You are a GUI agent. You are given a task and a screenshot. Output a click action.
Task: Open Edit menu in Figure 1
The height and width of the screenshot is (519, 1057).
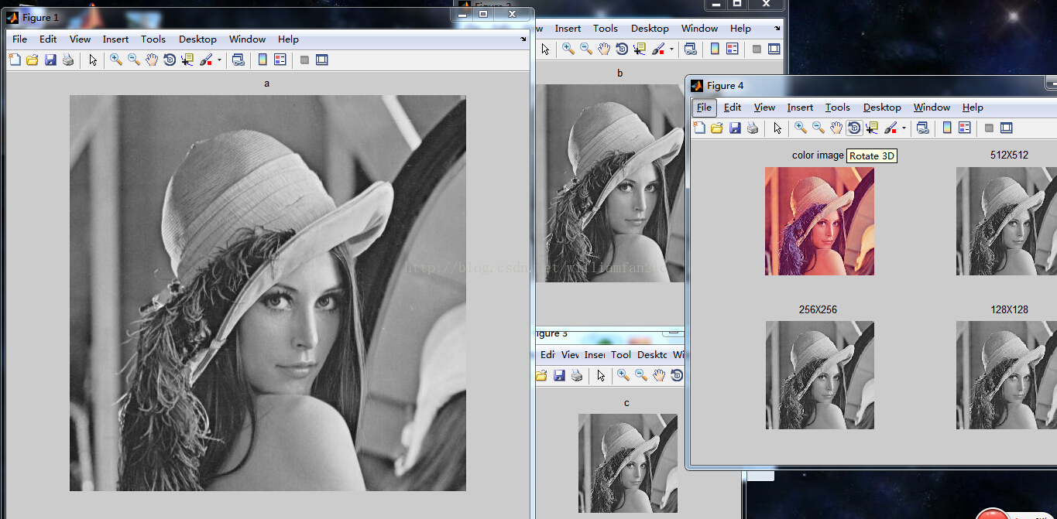pos(48,39)
